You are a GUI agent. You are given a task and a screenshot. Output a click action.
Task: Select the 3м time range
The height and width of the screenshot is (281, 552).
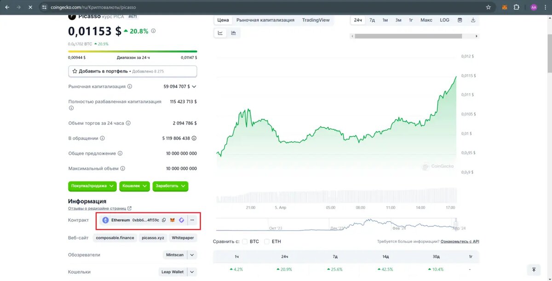(398, 20)
